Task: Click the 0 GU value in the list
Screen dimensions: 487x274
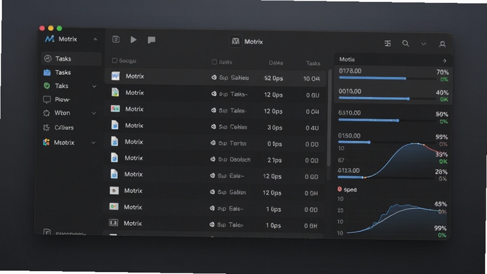Action: point(312,95)
